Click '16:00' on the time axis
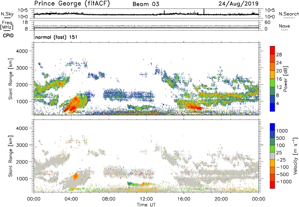 (x=184, y=199)
